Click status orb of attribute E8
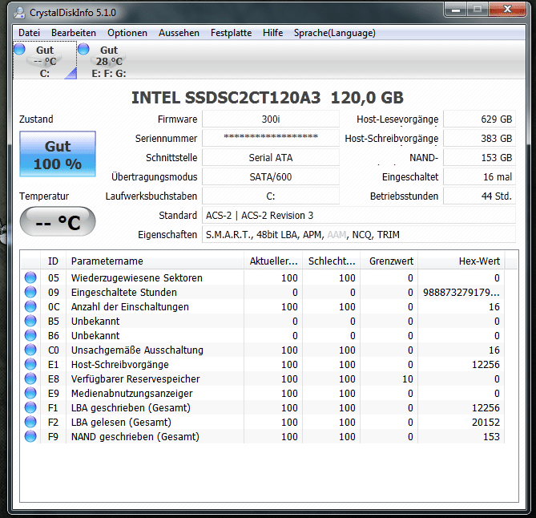Image resolution: width=536 pixels, height=518 pixels. (x=30, y=378)
